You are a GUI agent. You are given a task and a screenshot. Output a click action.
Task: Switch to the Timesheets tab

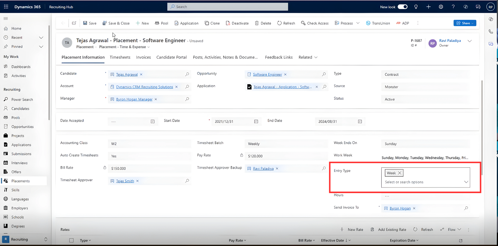(120, 57)
